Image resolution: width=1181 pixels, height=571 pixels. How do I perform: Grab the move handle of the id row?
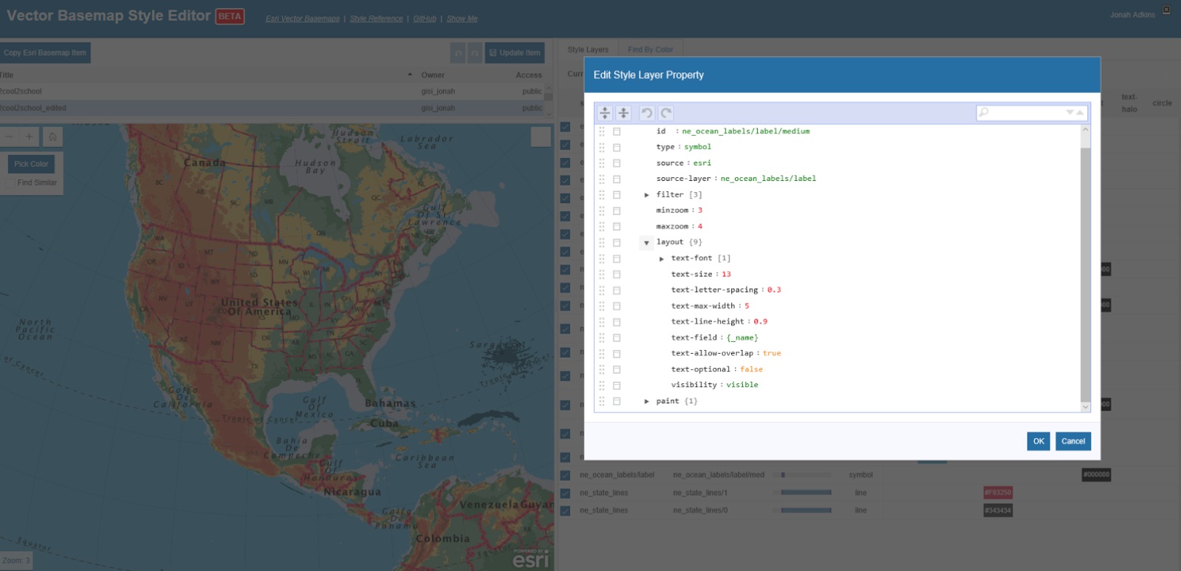(x=601, y=131)
